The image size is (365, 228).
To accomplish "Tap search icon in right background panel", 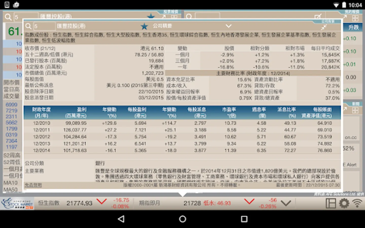I will tap(189, 17).
